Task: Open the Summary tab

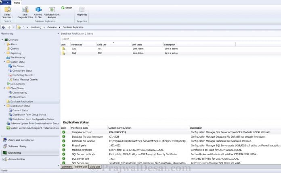Action: point(67,167)
